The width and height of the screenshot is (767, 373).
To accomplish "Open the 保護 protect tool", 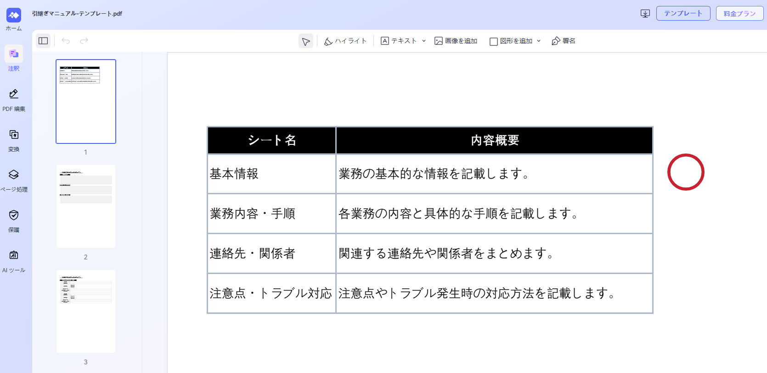I will pyautogui.click(x=14, y=221).
